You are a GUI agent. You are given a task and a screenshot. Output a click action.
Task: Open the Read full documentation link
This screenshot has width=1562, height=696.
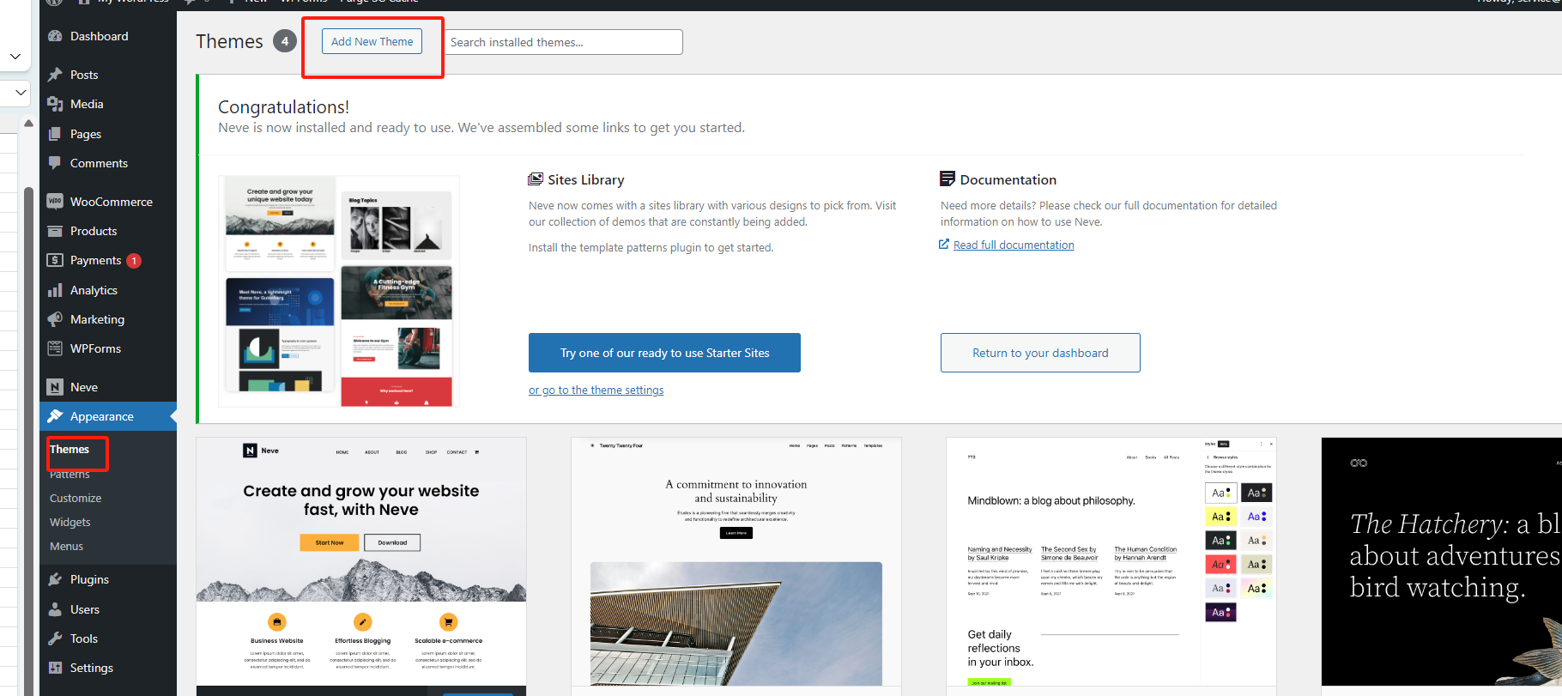tap(1014, 245)
